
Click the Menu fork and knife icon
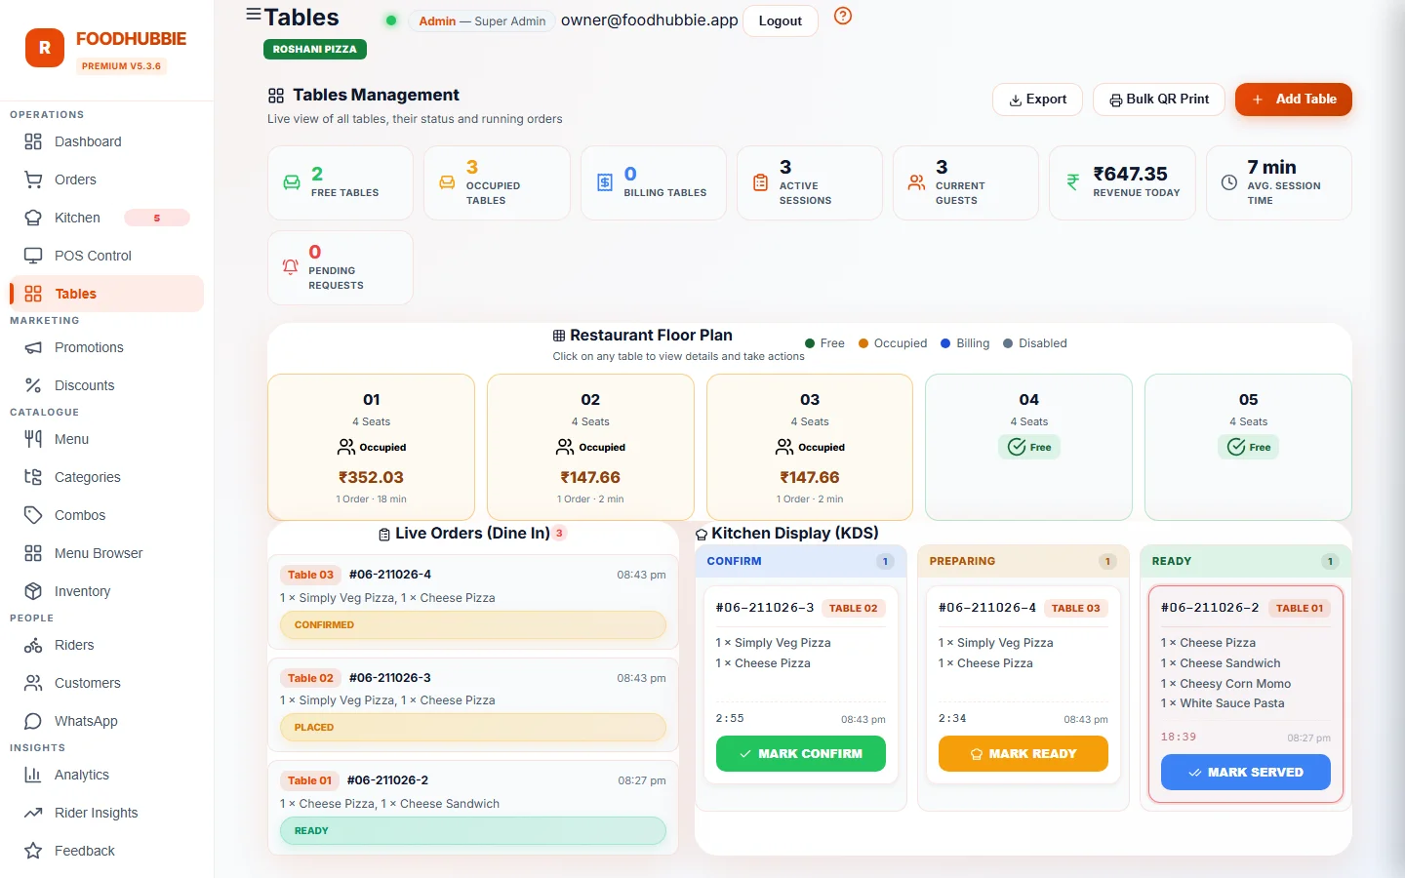pos(33,439)
